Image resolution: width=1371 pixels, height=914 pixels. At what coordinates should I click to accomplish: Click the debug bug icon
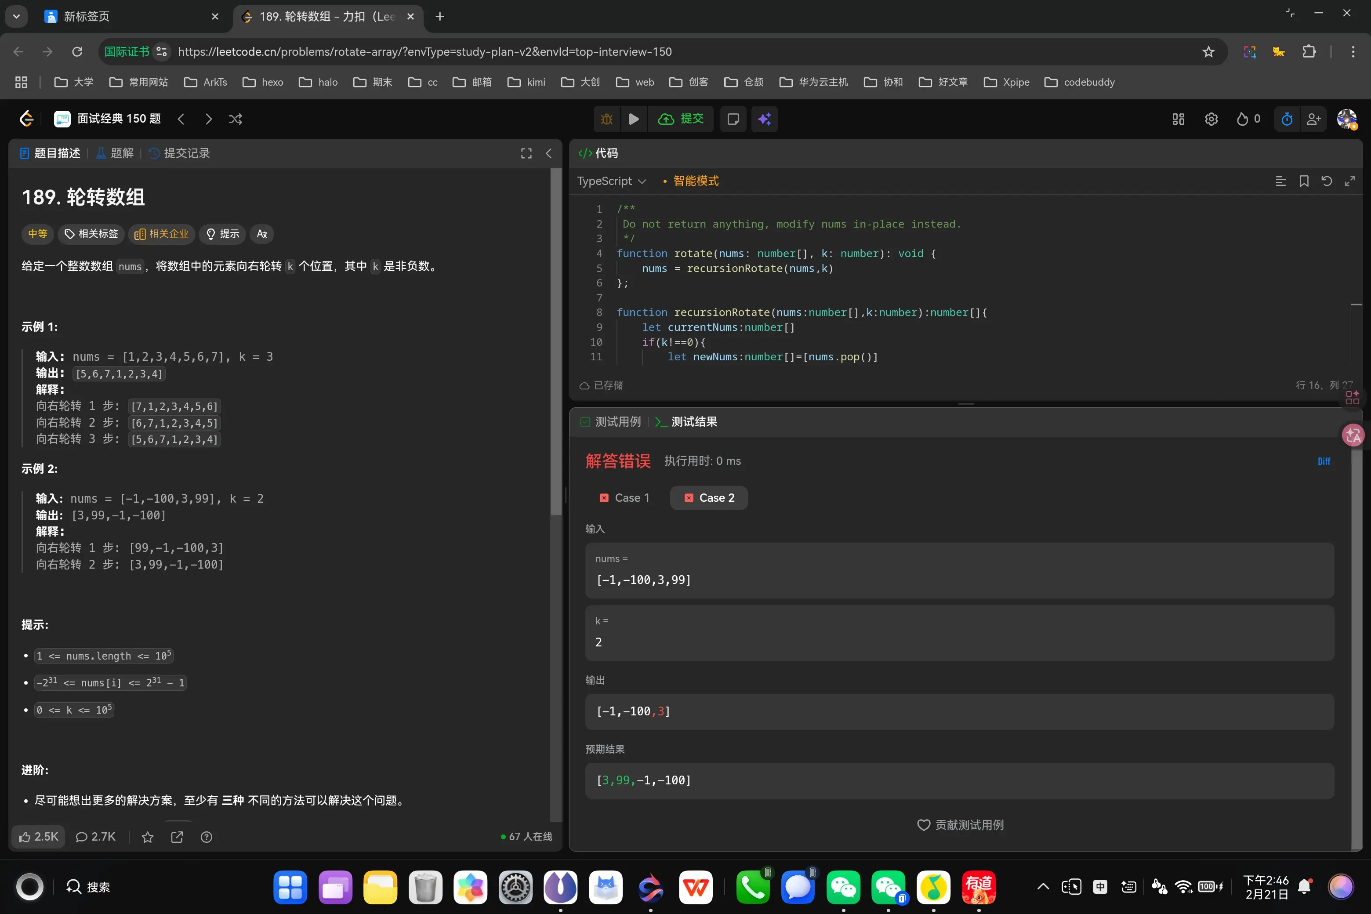[607, 119]
